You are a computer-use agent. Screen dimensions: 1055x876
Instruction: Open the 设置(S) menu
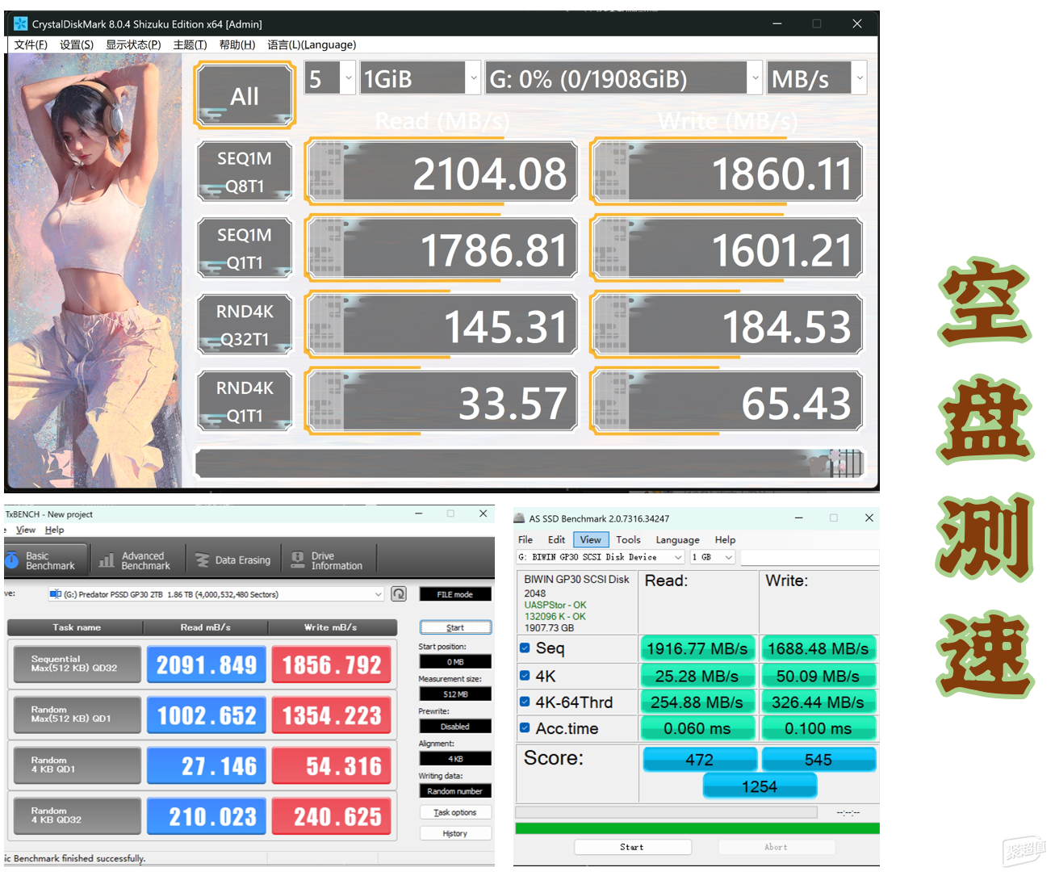[x=77, y=45]
